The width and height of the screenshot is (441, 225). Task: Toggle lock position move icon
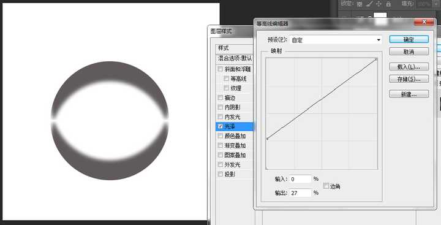379,4
